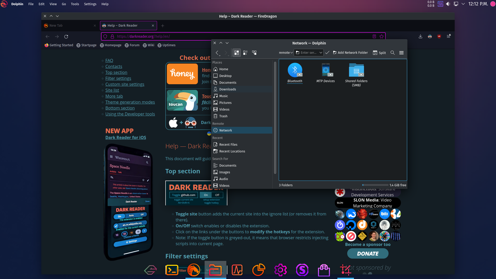Viewport: 496px width, 279px height.
Task: Open the File menu in top bar
Action: pos(31,4)
